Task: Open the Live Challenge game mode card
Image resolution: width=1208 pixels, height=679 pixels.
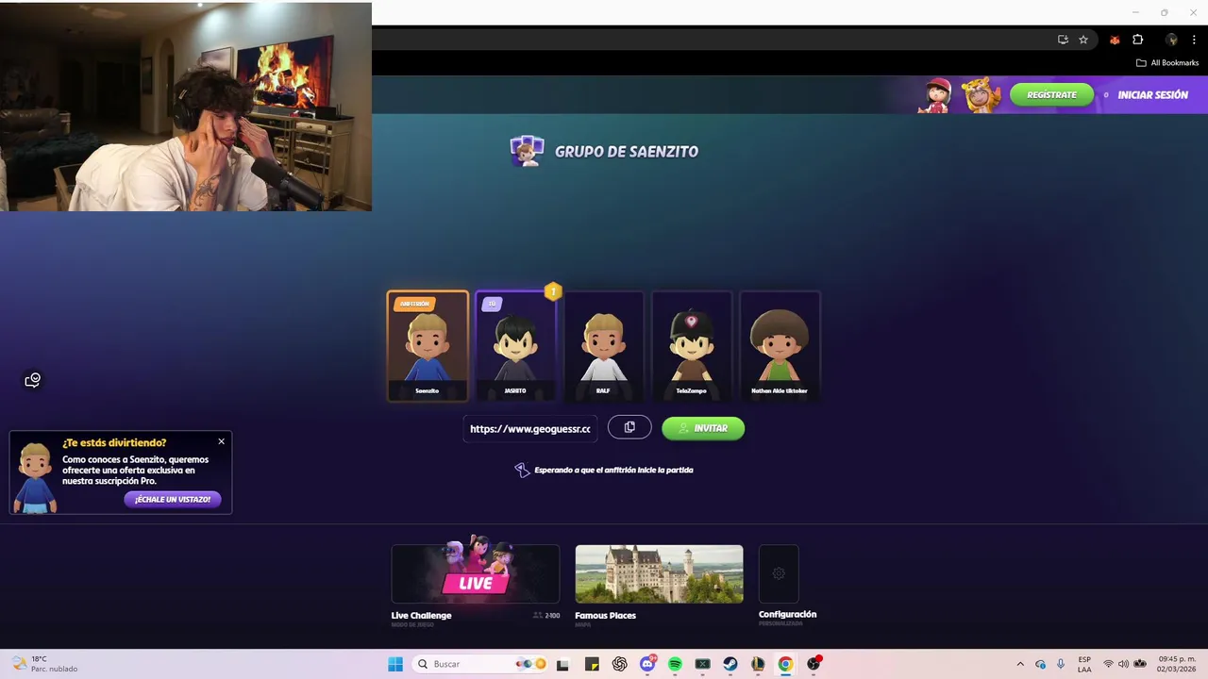Action: click(476, 574)
